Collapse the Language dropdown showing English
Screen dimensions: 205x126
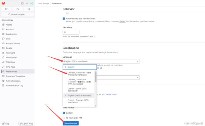click(x=101, y=61)
